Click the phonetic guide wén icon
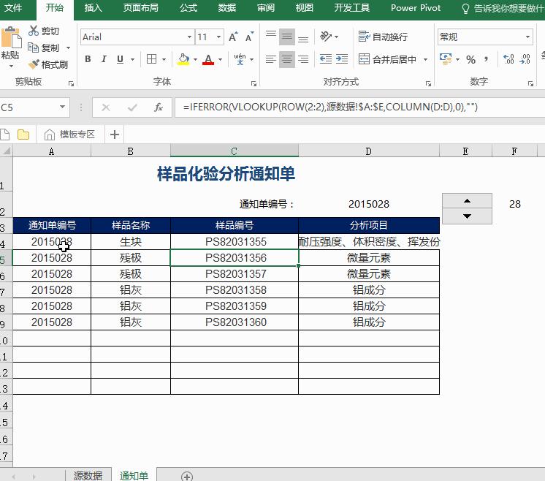 point(240,59)
